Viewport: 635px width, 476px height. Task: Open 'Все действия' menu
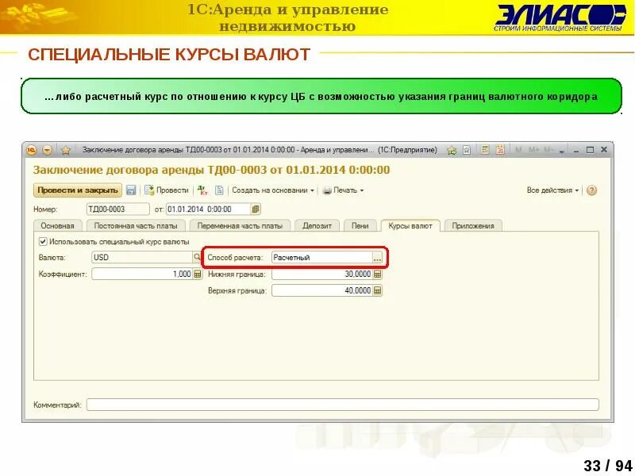point(552,190)
